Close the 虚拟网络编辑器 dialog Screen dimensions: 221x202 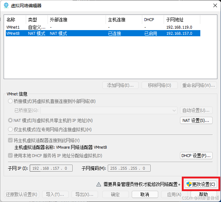click(x=215, y=5)
